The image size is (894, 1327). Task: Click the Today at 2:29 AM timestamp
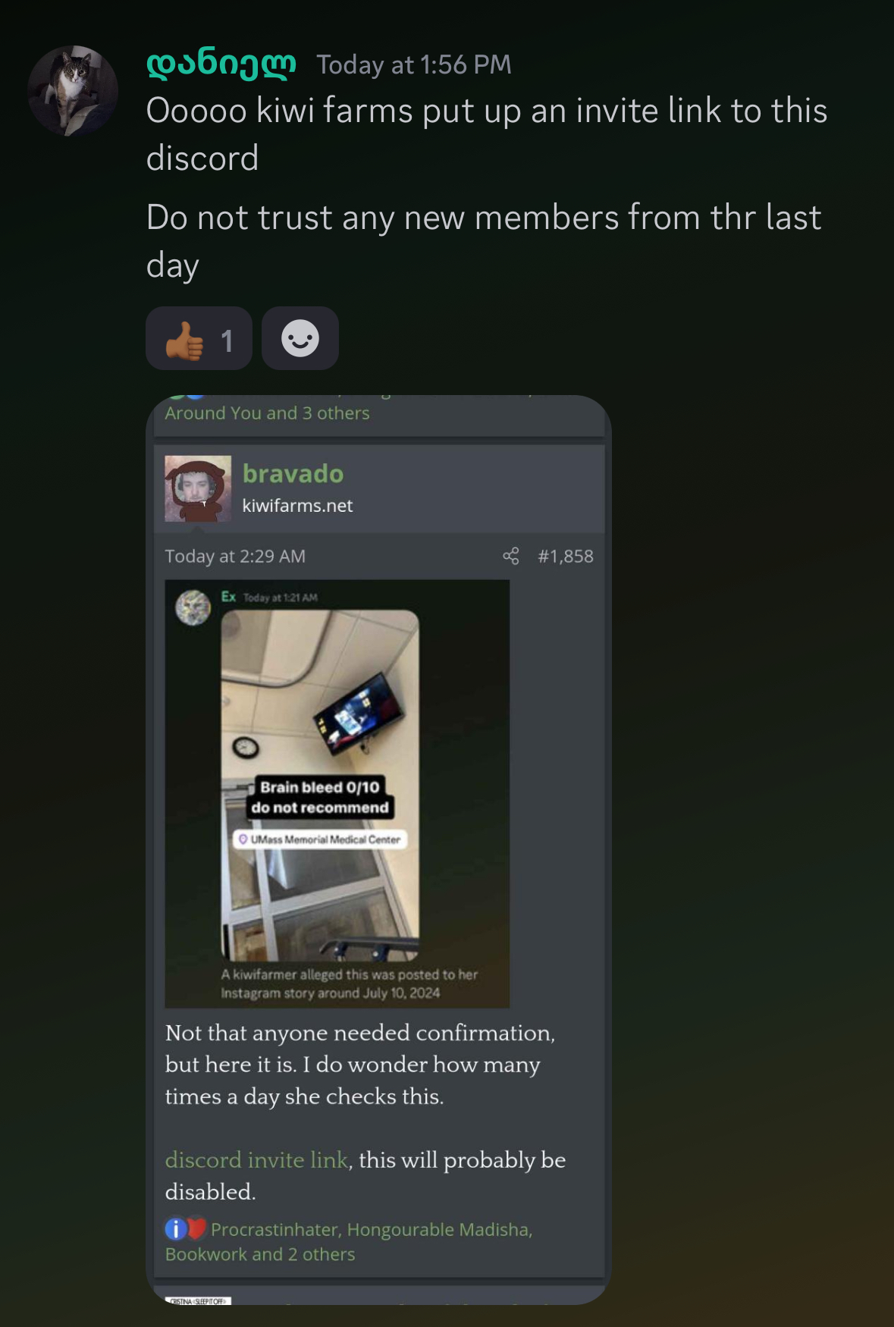235,557
